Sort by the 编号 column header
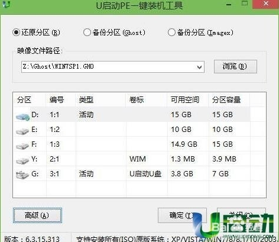Viewport: 279px width, 242px height. [x=57, y=100]
